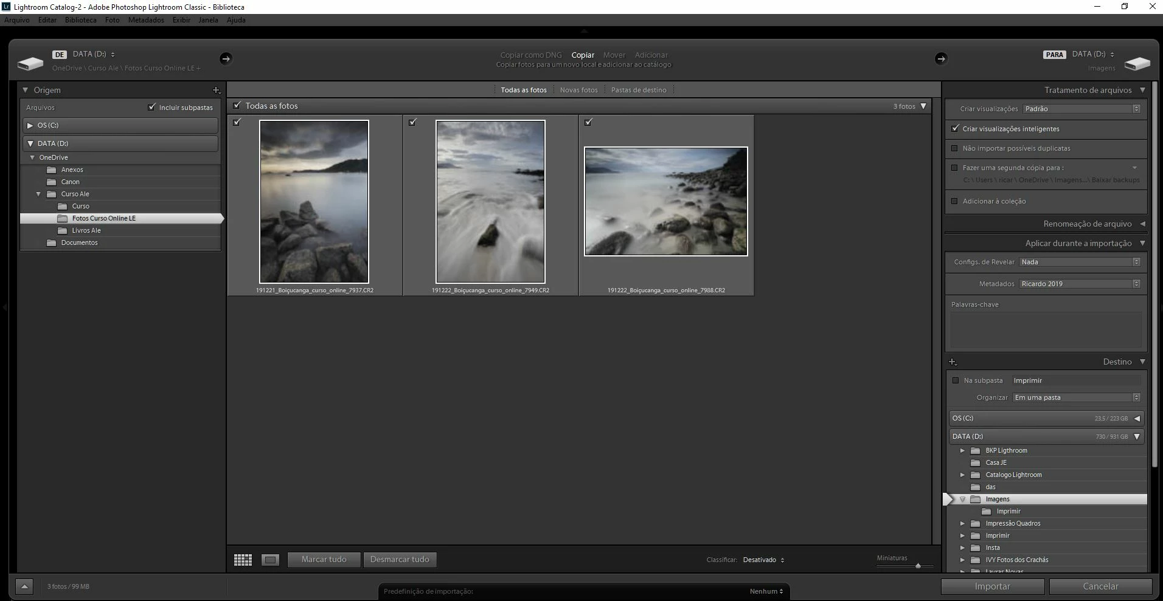
Task: Click the source arrow button next to DATA (D:)
Action: pyautogui.click(x=226, y=58)
